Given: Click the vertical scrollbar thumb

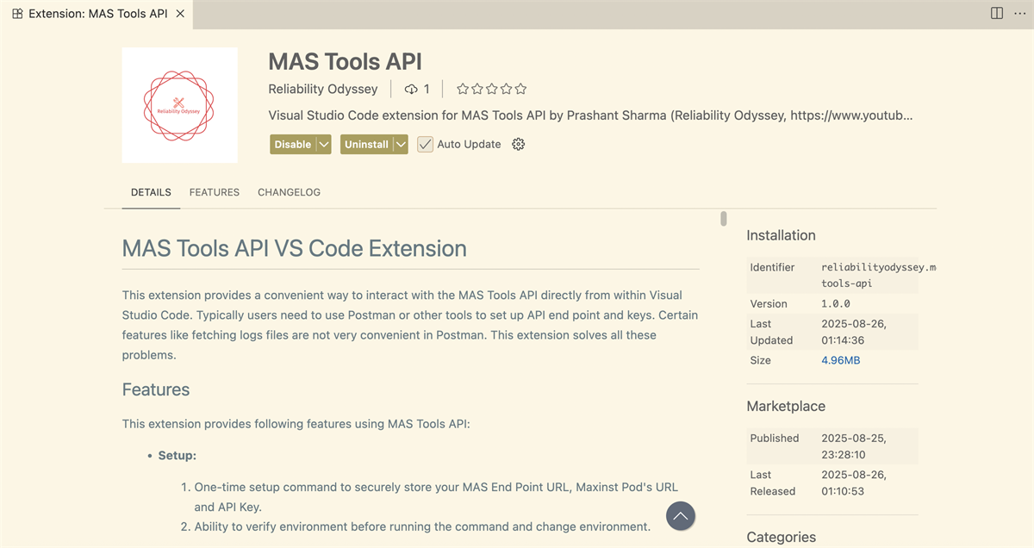Looking at the screenshot, I should click(723, 220).
